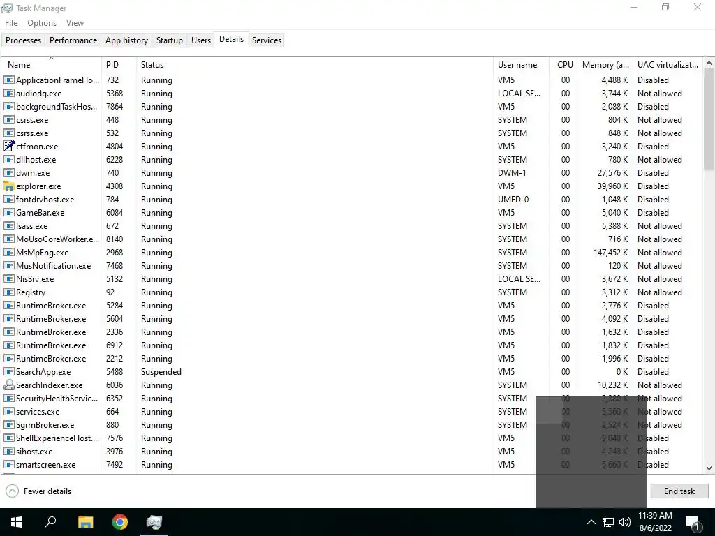Open File Explorer from taskbar
Viewport: 715px width, 536px height.
tap(85, 522)
